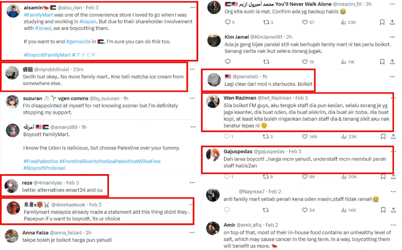Open the #boycottFamilyMart hashtag
Image resolution: width=402 pixels, height=250 pixels.
[x=47, y=55]
